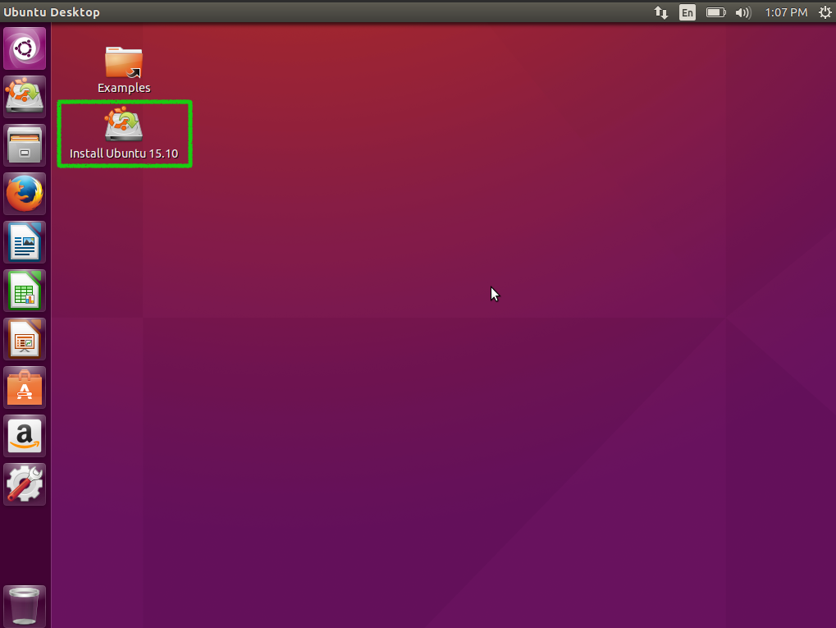Open the network connections indicator
836x628 pixels.
pos(661,12)
